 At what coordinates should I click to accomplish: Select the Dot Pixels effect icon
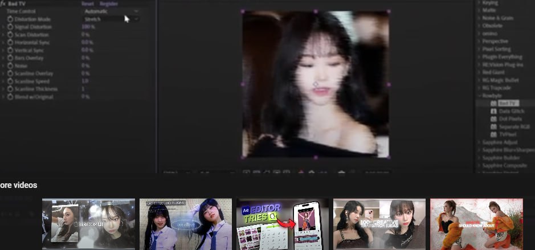tap(493, 119)
